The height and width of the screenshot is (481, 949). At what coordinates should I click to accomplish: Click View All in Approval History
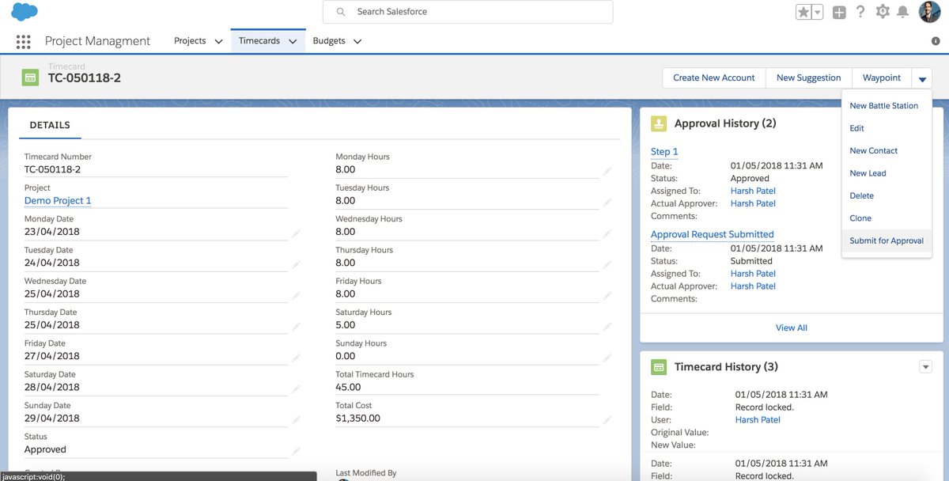click(x=791, y=328)
